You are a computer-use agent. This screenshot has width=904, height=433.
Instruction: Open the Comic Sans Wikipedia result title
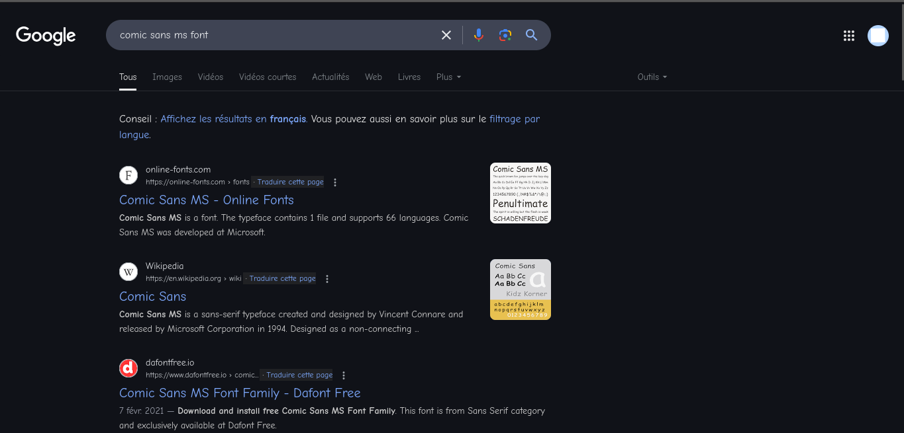[152, 296]
